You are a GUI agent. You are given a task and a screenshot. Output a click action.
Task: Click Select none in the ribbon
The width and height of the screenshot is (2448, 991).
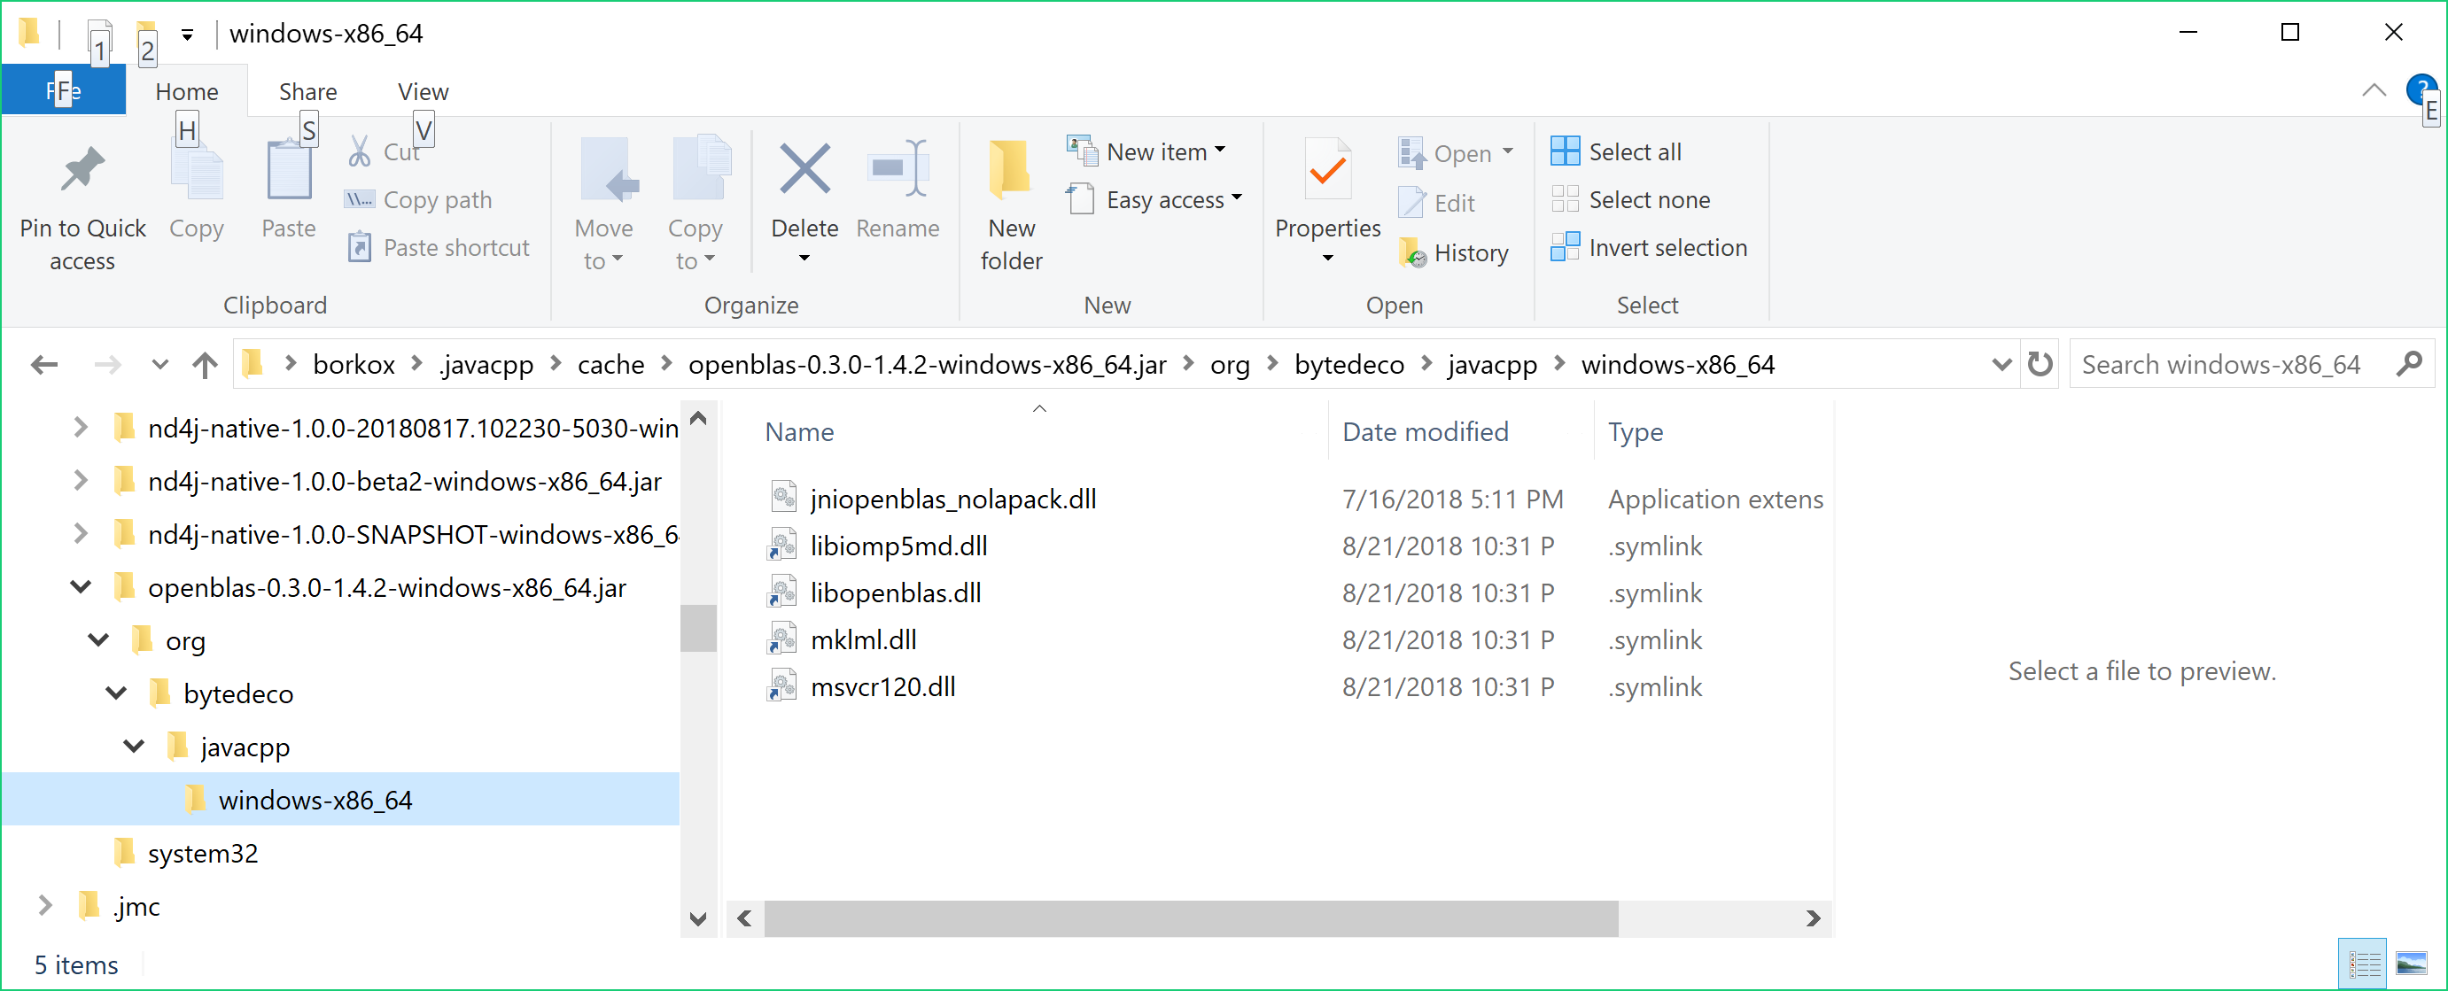[1648, 199]
